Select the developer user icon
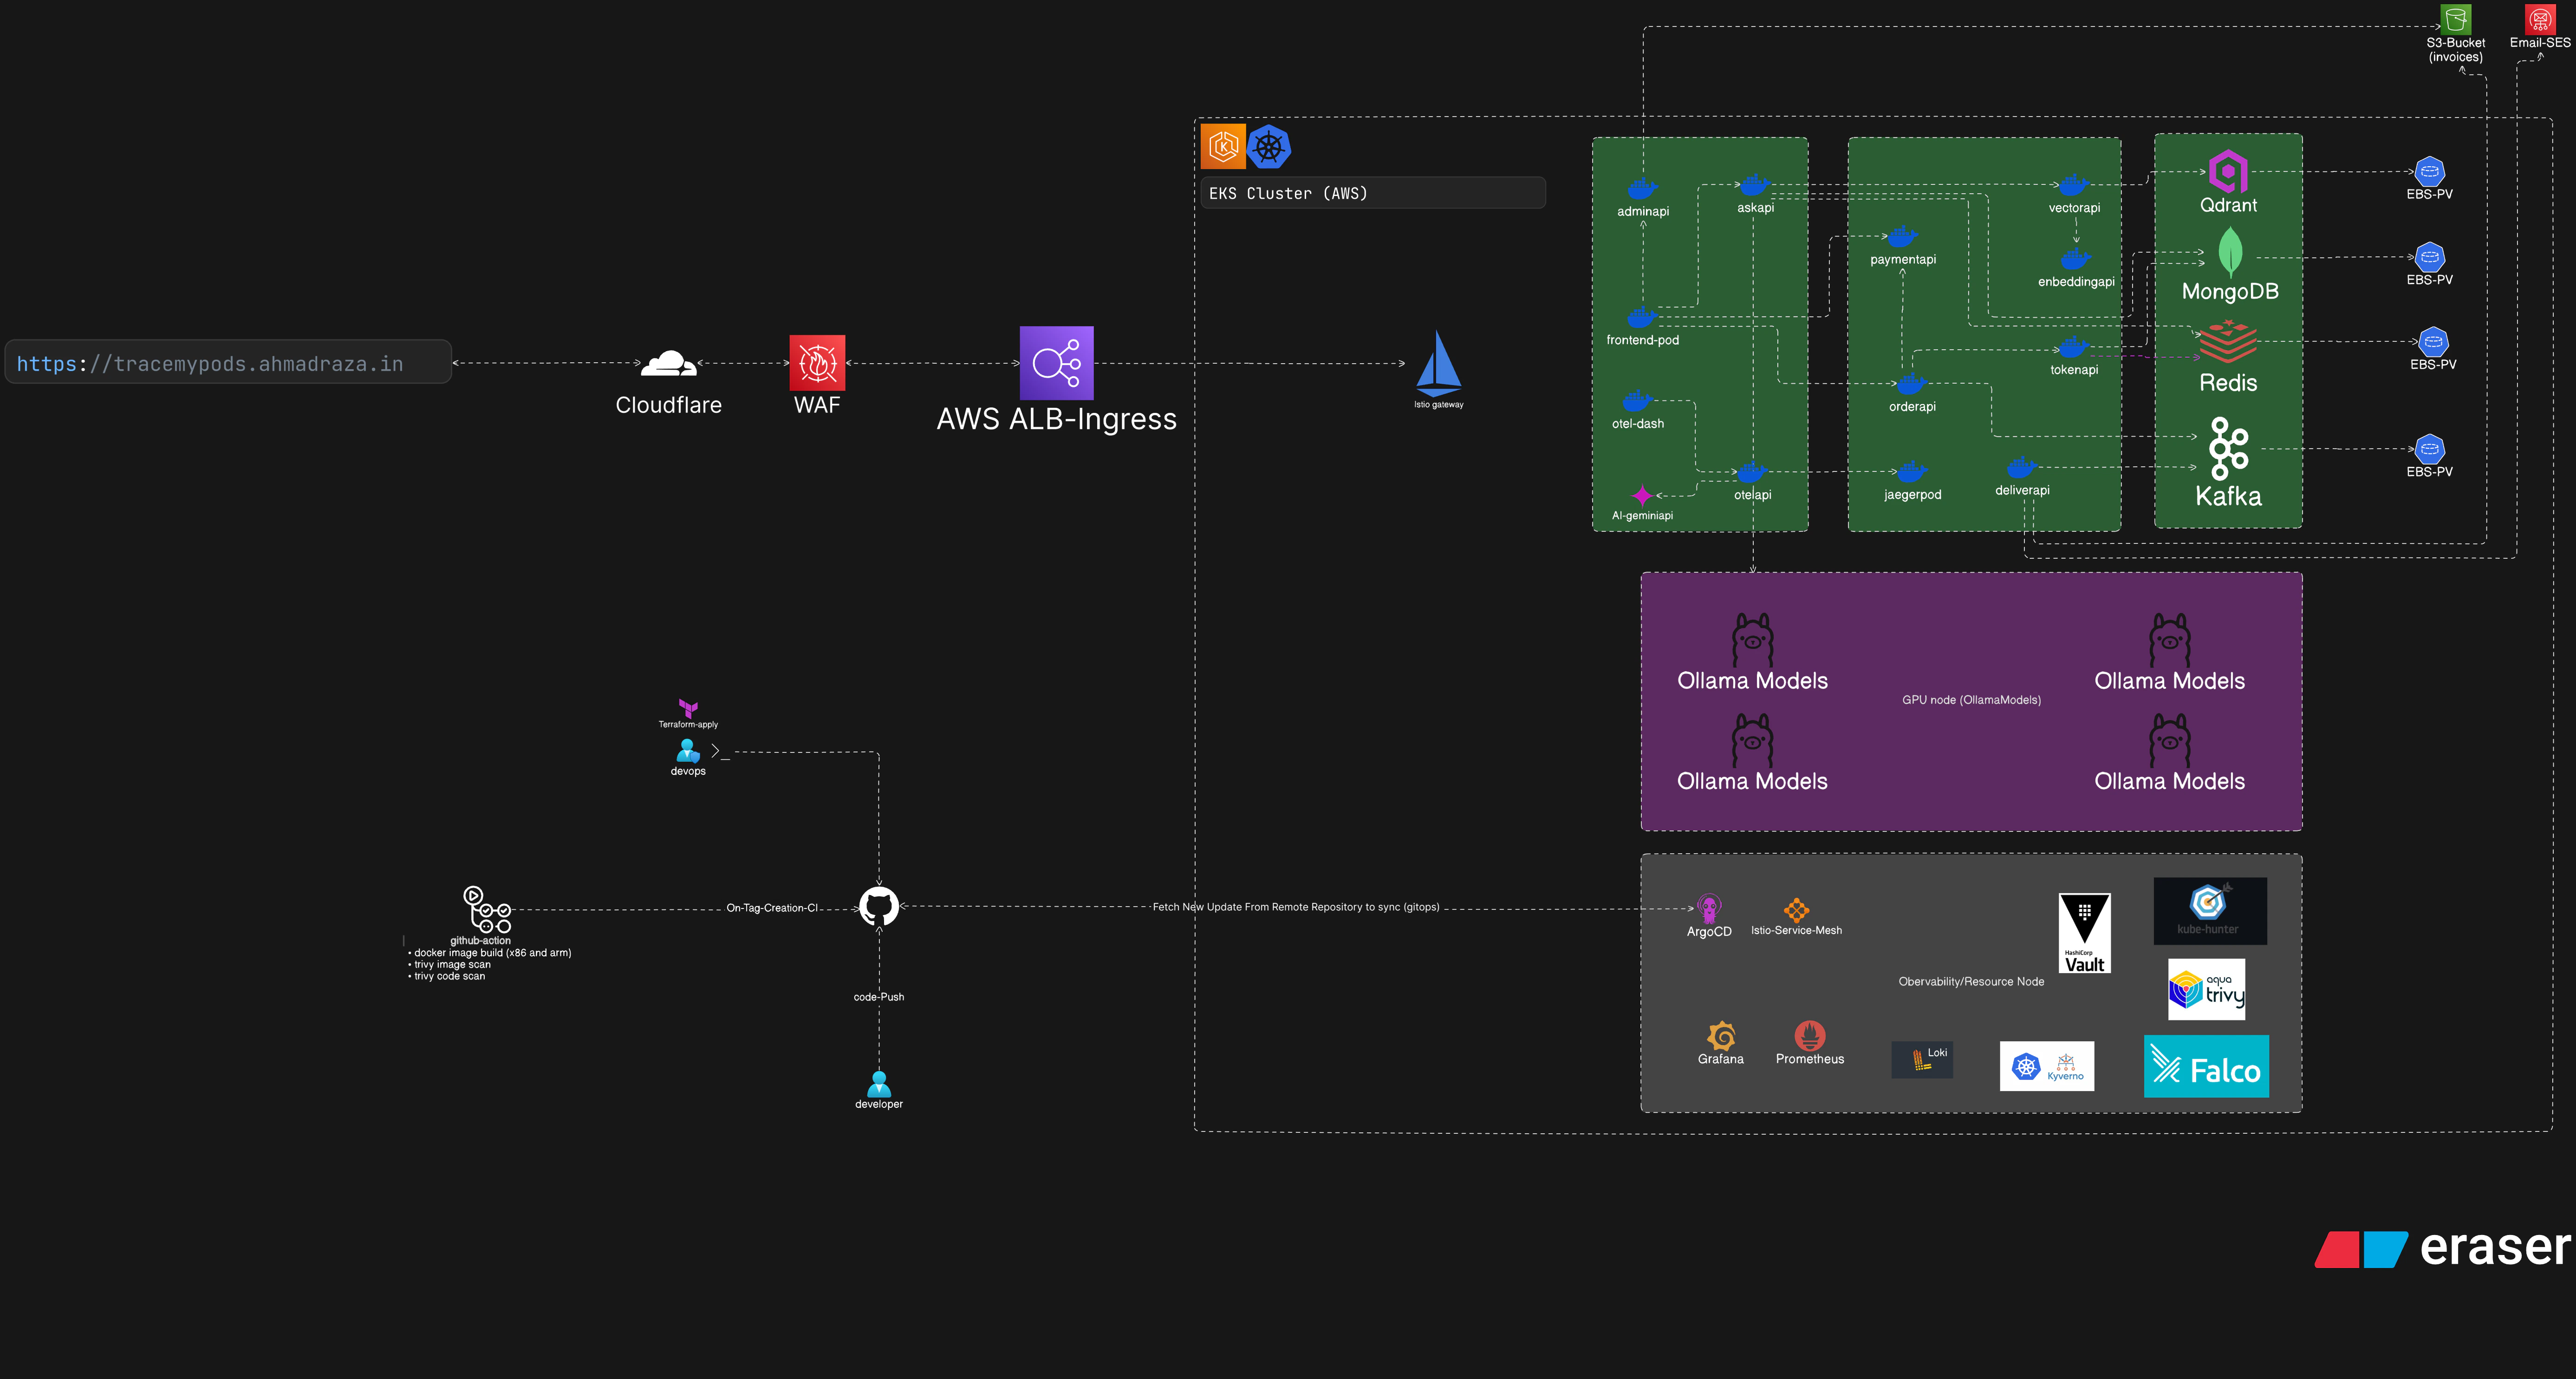2576x1379 pixels. click(879, 1083)
